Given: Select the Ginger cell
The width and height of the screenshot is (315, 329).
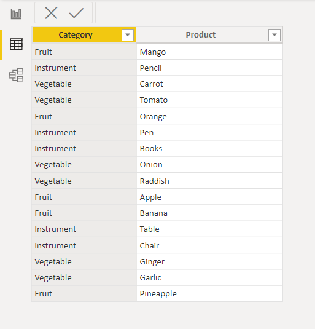Looking at the screenshot, I should pyautogui.click(x=209, y=261).
